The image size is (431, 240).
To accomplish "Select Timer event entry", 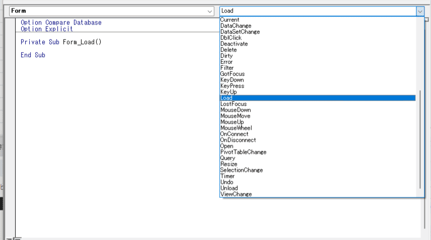I will coord(318,176).
